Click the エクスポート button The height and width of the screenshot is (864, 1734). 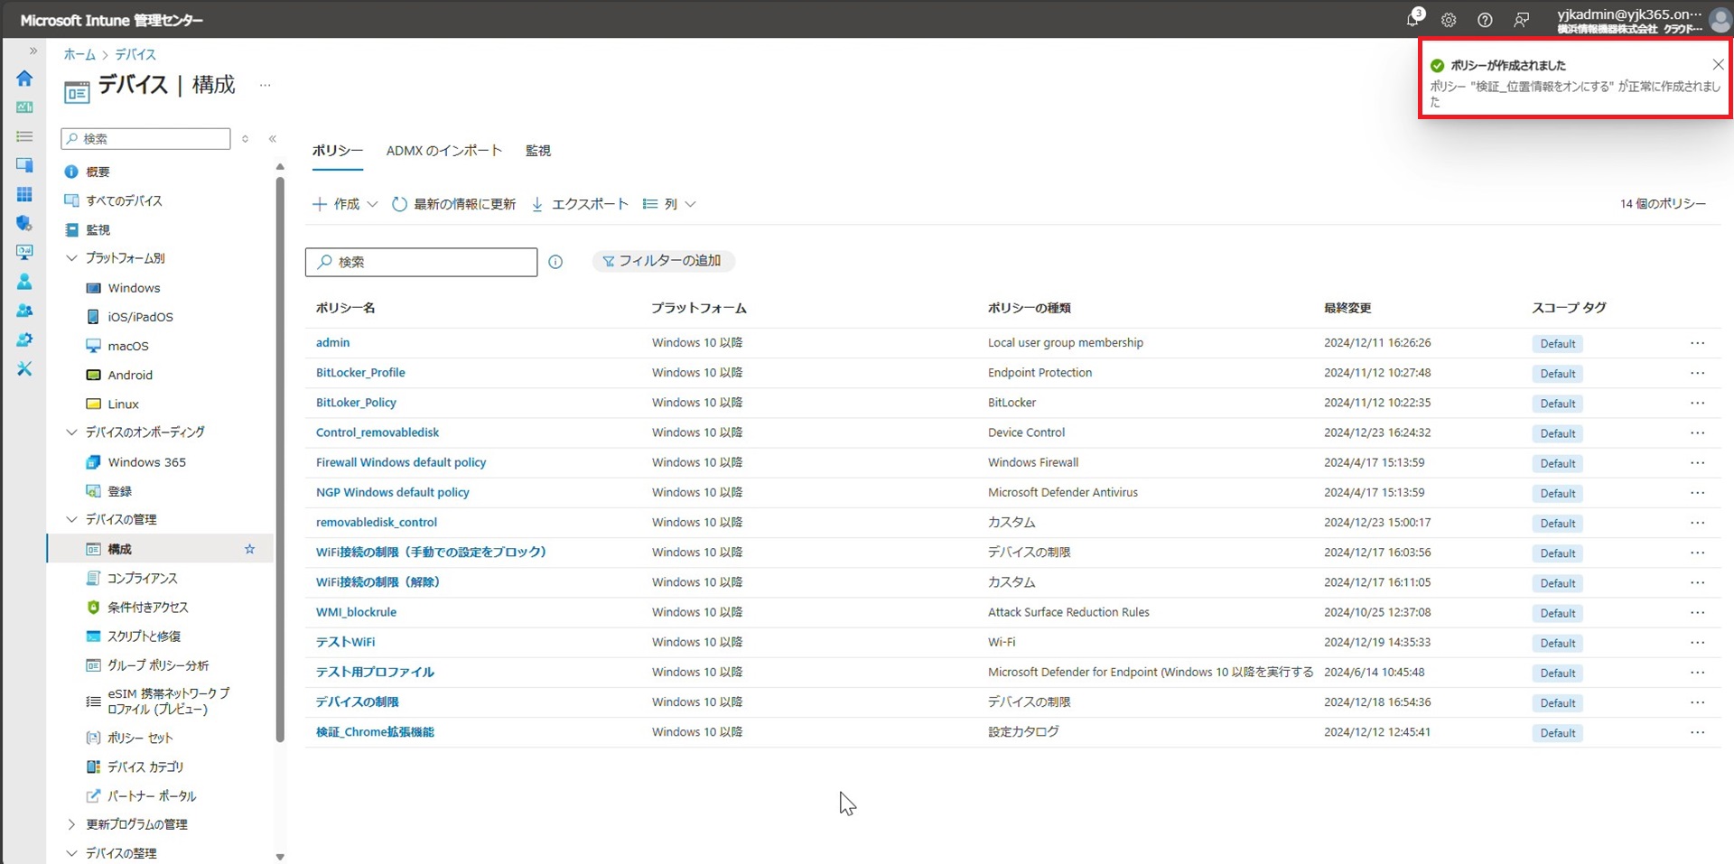point(579,204)
